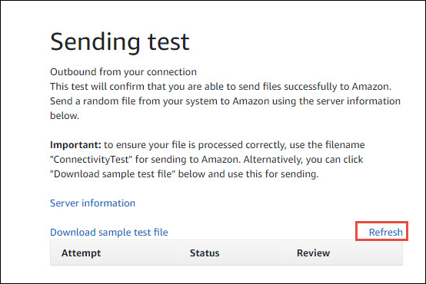Image resolution: width=426 pixels, height=284 pixels.
Task: Select the Status column header
Action: click(x=205, y=253)
